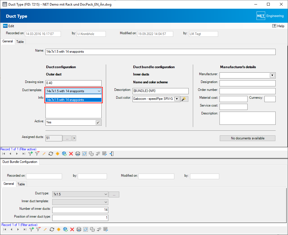The height and width of the screenshot is (235, 288).
Task: Select the General tab in Duct Type
Action: 8,41
